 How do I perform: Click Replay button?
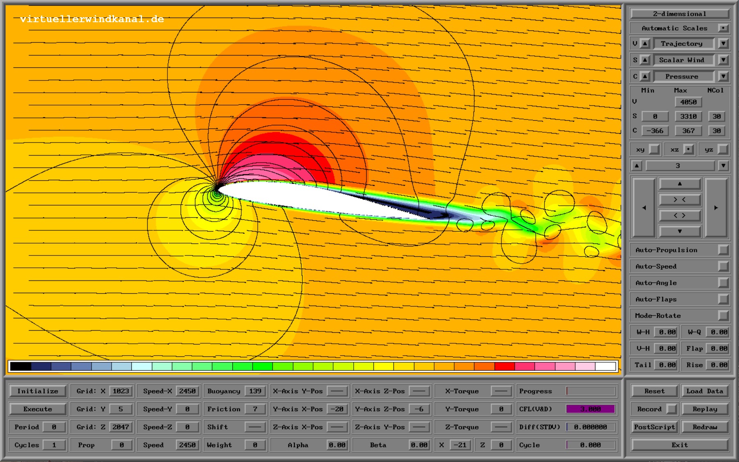(705, 409)
